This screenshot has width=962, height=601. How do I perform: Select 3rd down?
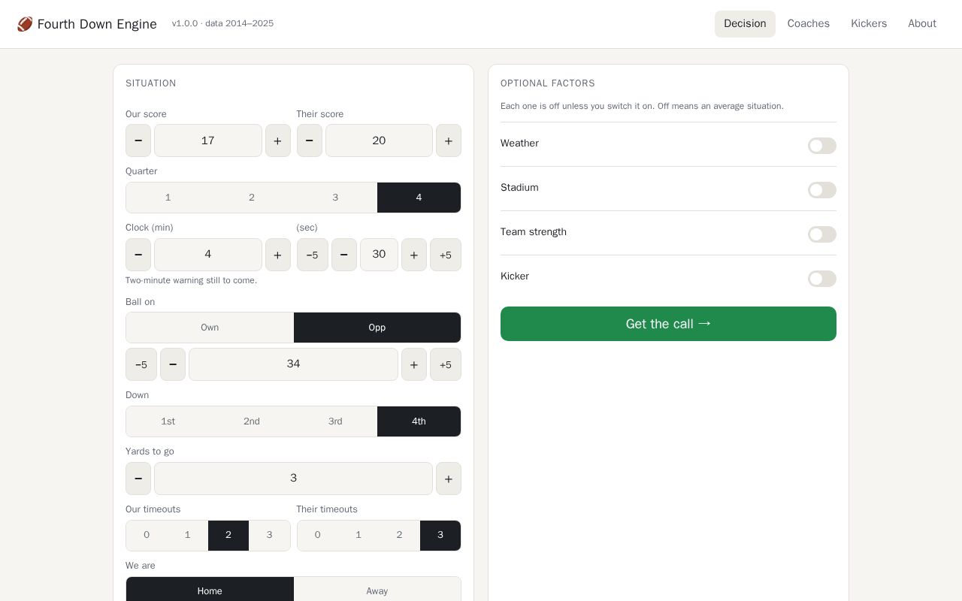click(x=335, y=421)
